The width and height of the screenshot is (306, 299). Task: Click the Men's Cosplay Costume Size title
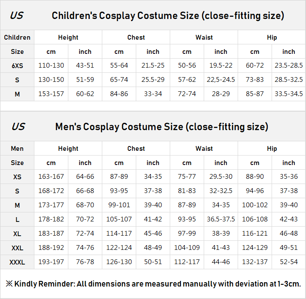pyautogui.click(x=162, y=127)
